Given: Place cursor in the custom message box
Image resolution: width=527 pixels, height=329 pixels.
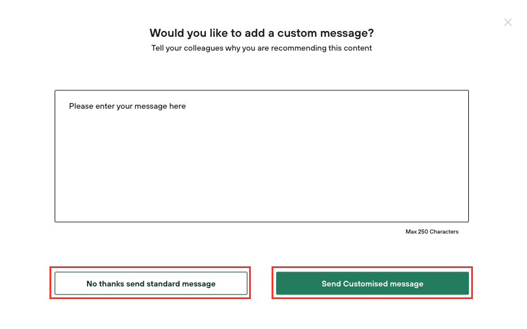Looking at the screenshot, I should [x=261, y=156].
